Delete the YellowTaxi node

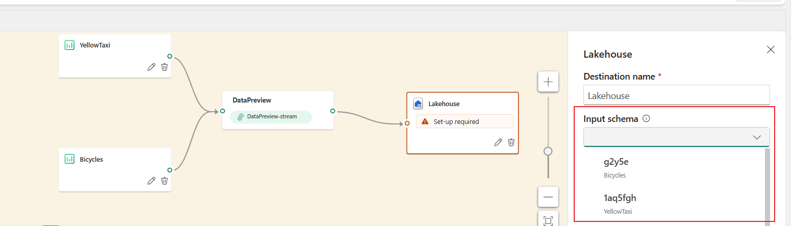click(164, 67)
